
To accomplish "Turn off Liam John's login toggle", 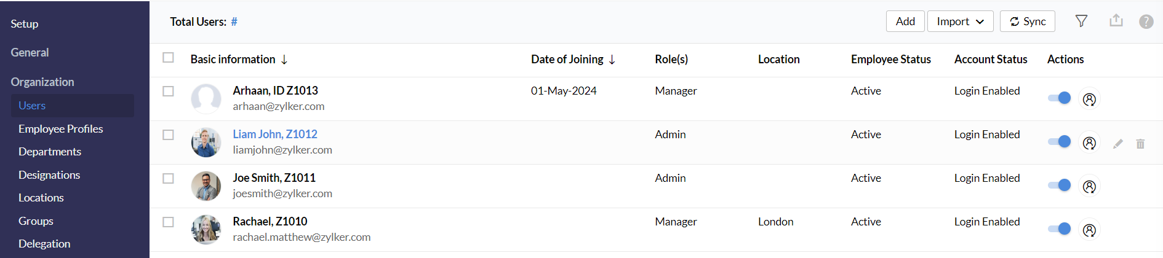I will 1060,142.
